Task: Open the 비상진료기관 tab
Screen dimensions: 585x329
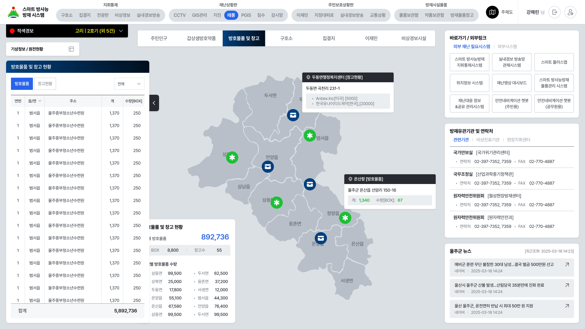Action: [488, 140]
